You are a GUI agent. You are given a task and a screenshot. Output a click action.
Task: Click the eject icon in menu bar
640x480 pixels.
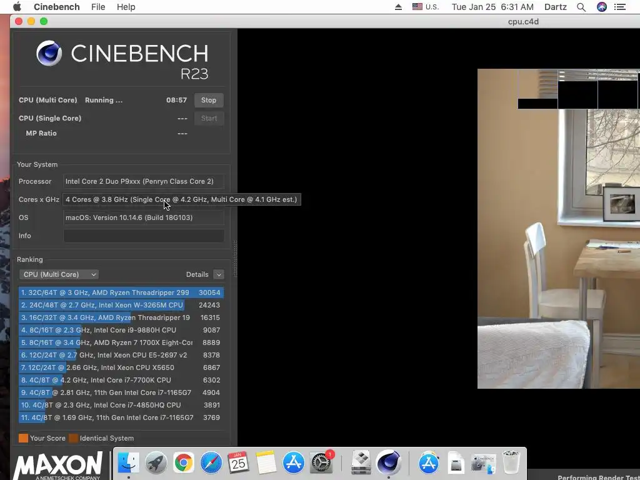398,7
